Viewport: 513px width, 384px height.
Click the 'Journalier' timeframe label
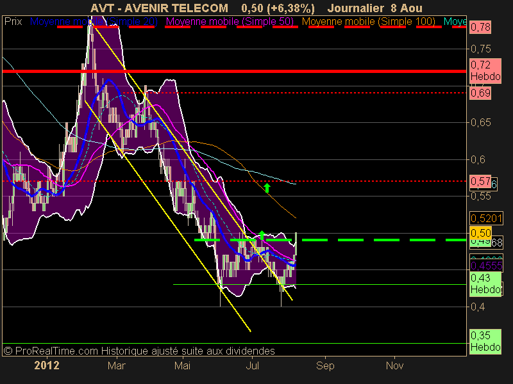tap(356, 8)
